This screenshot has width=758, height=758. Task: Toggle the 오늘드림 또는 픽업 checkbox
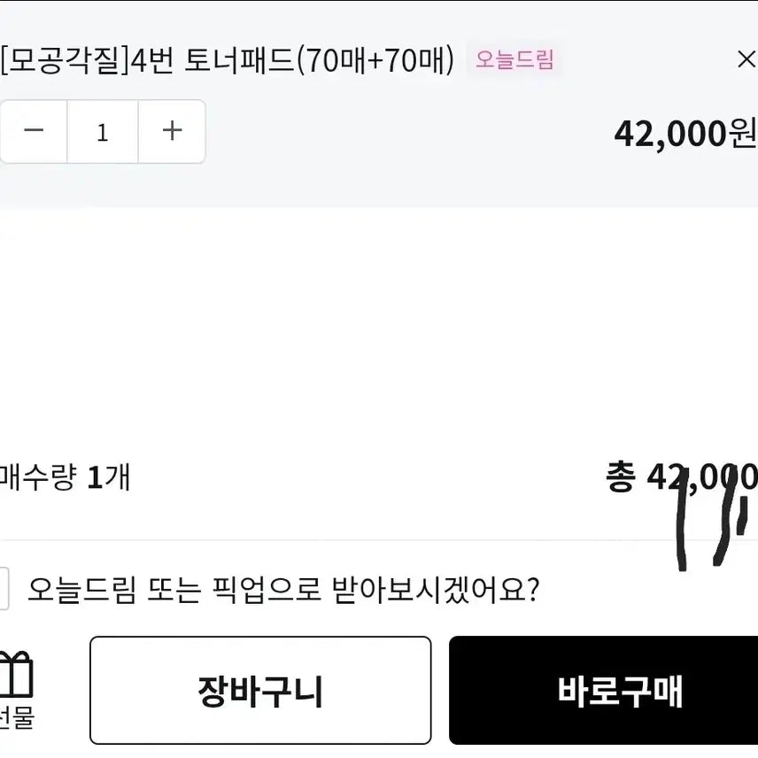tap(3, 589)
